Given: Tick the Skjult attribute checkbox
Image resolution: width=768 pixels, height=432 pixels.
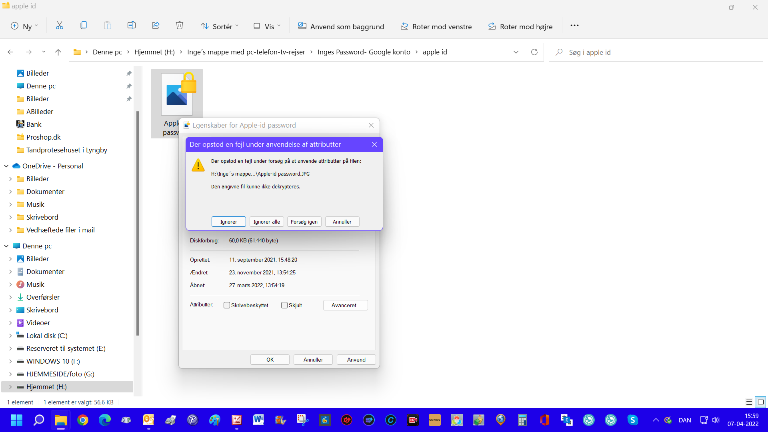Looking at the screenshot, I should coord(284,305).
